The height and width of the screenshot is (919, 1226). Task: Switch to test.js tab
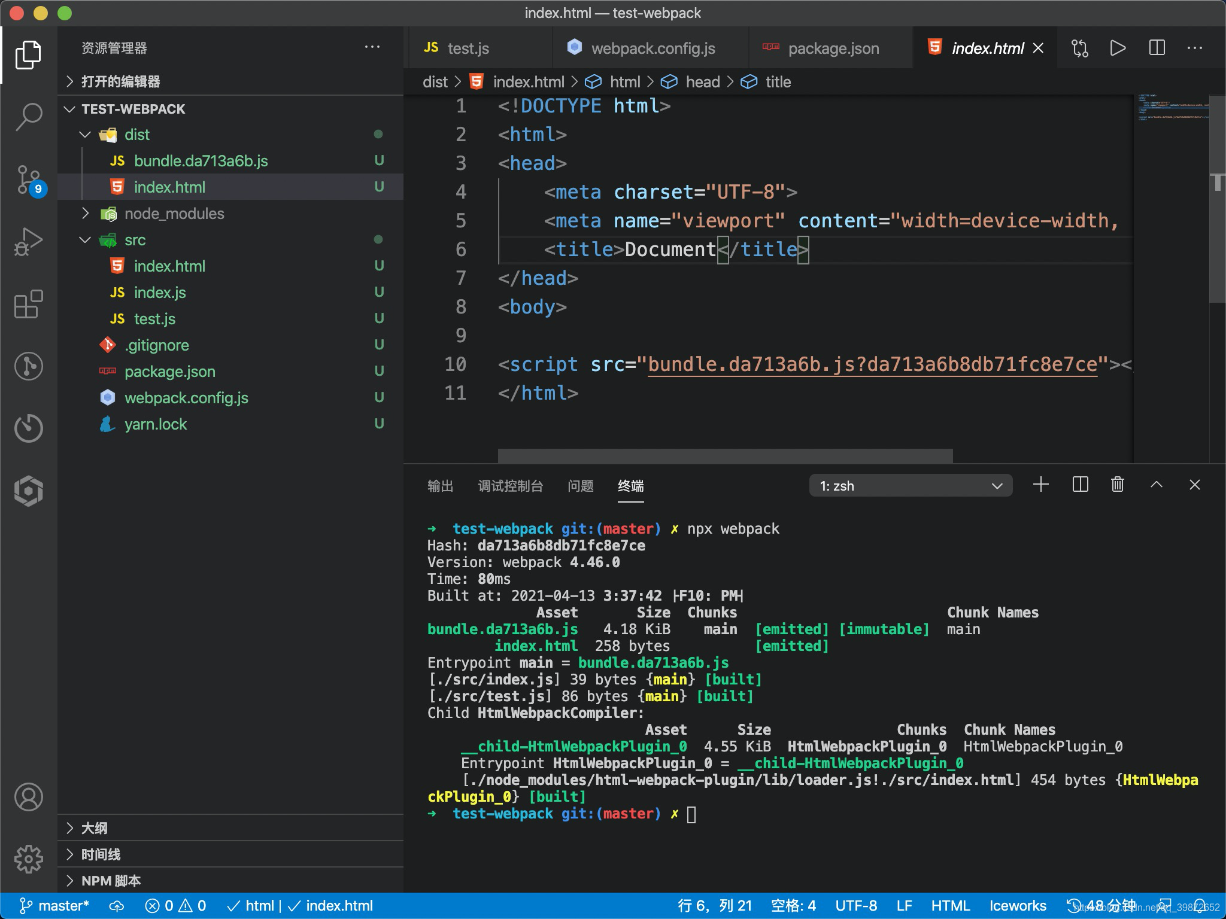point(480,48)
